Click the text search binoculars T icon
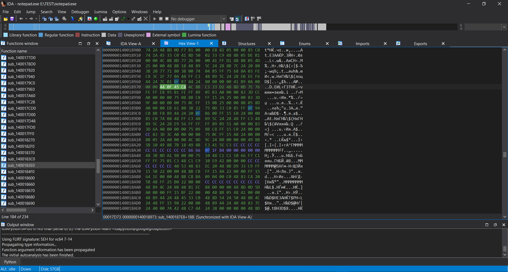508x272 pixels. (x=51, y=19)
